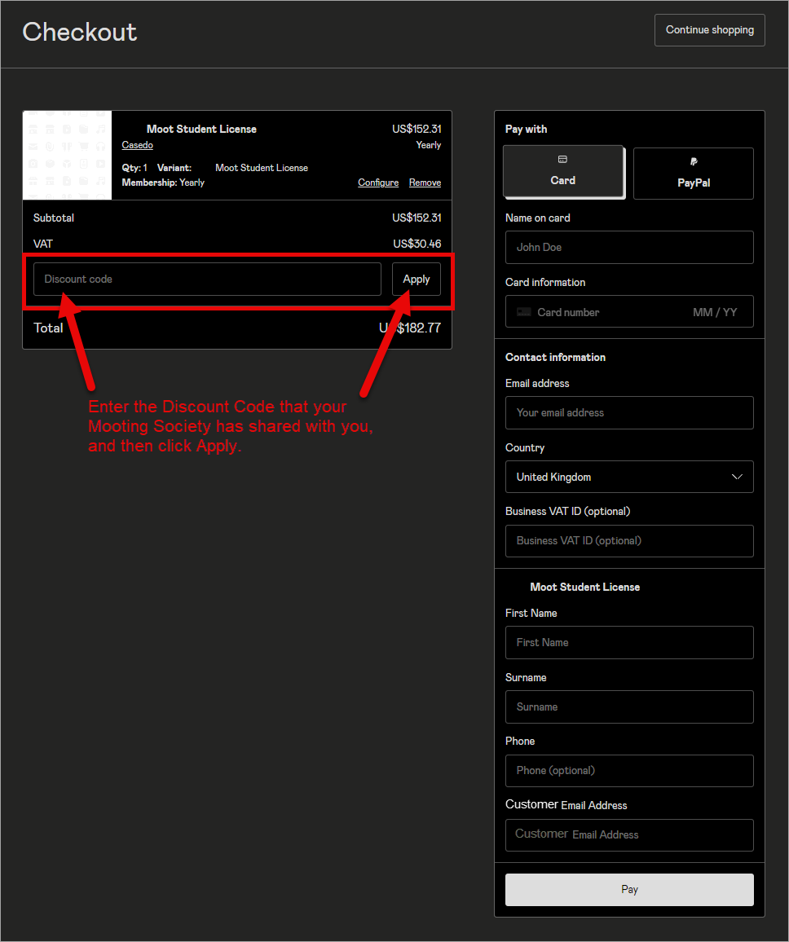Focus the Surname field
The image size is (789, 942).
629,707
